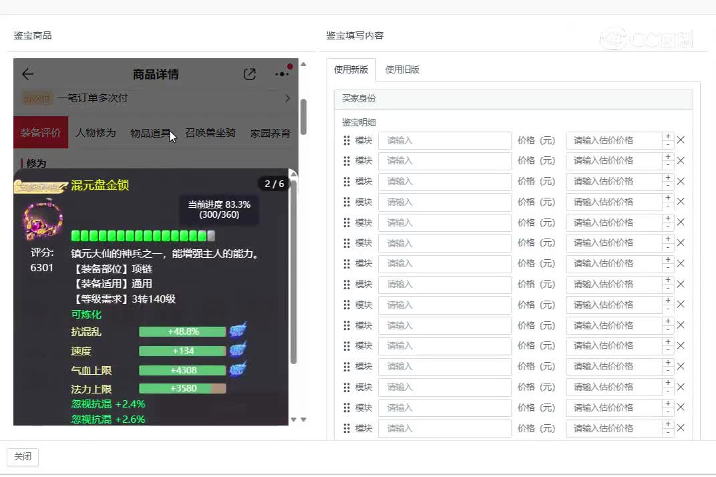Screen dimensions: 716x477
Task: Increase the first row's price with plus stepper
Action: pos(668,136)
